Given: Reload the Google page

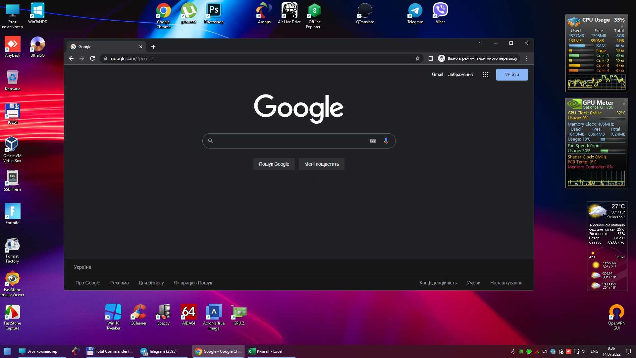Looking at the screenshot, I should [92, 58].
